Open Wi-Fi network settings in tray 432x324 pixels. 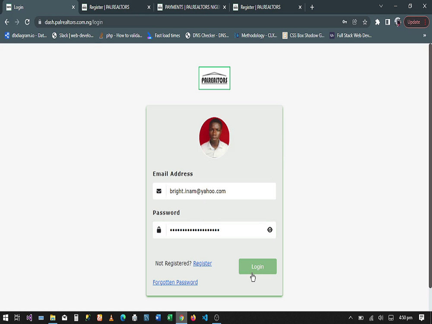(371, 318)
